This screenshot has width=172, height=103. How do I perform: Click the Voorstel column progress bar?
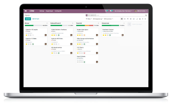tap(85, 25)
